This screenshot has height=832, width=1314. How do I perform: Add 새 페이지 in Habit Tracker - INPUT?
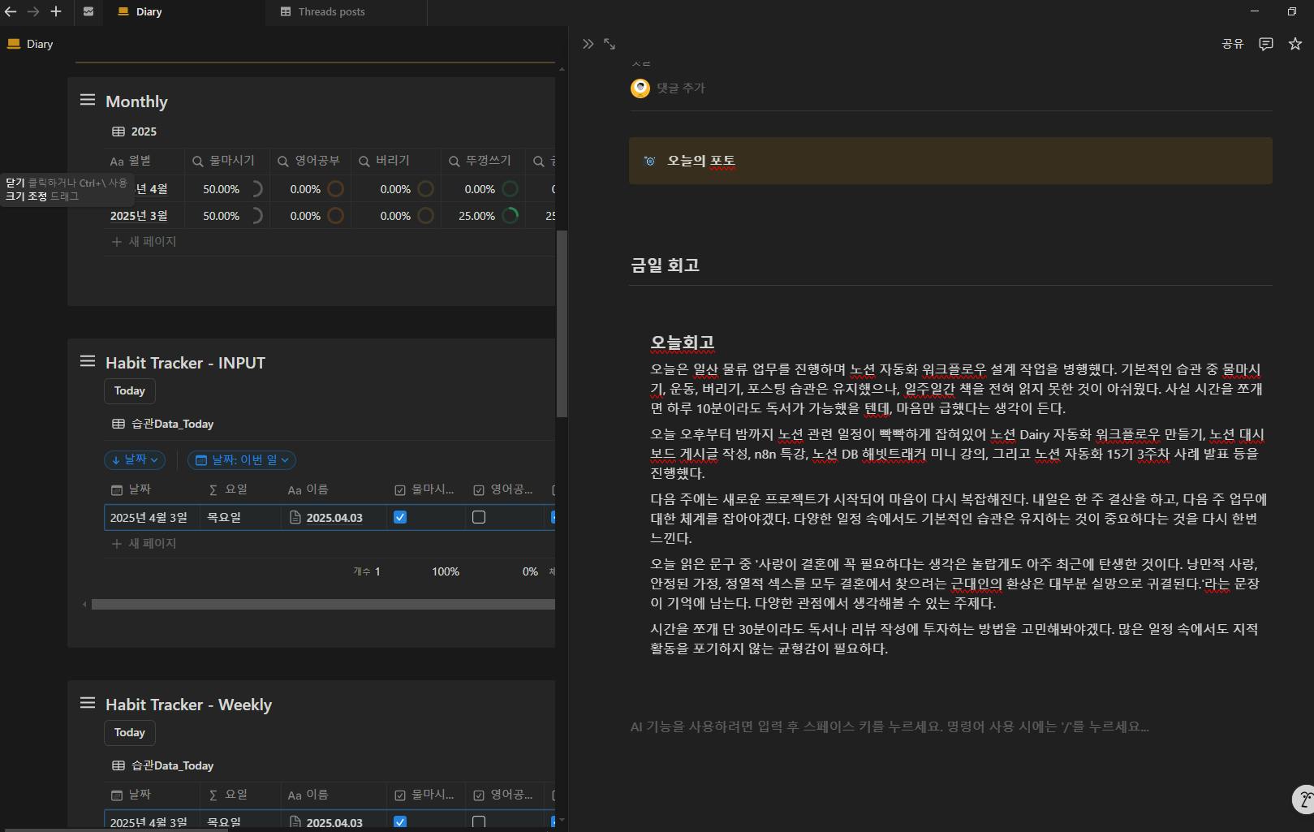144,544
